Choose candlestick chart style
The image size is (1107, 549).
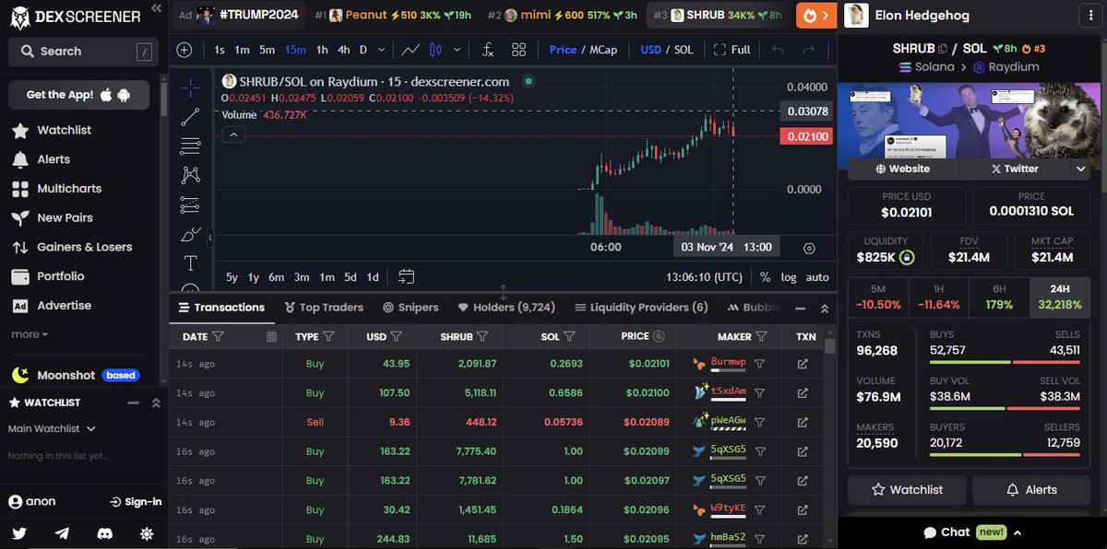[x=435, y=50]
